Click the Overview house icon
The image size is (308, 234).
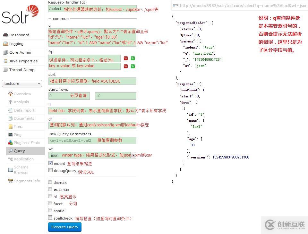coord(10,94)
